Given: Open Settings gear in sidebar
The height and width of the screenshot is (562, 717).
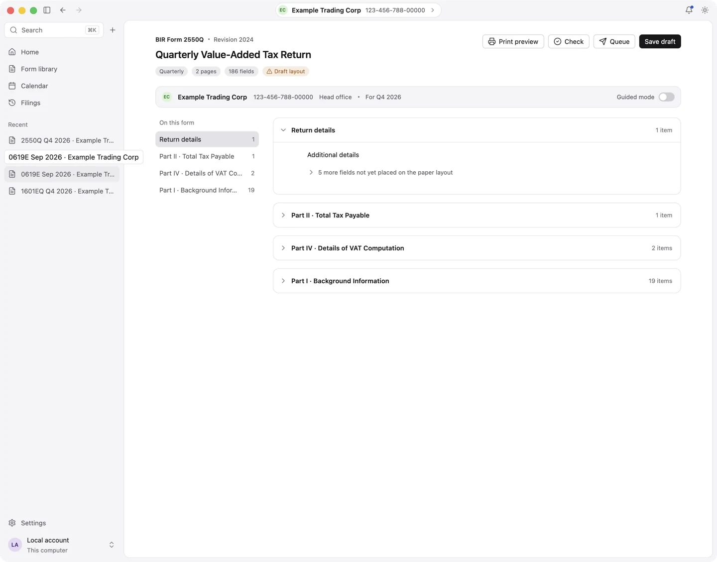Looking at the screenshot, I should click(x=62, y=523).
